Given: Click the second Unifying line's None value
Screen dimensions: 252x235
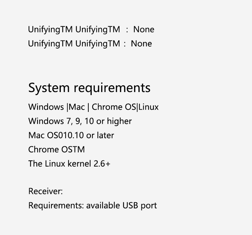Looking at the screenshot, I should pyautogui.click(x=141, y=44).
